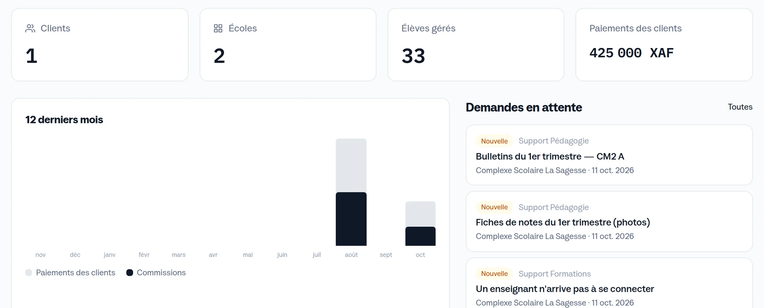Click the Nouvelle badge on Fiches de notes request
The height and width of the screenshot is (308, 764).
point(494,207)
